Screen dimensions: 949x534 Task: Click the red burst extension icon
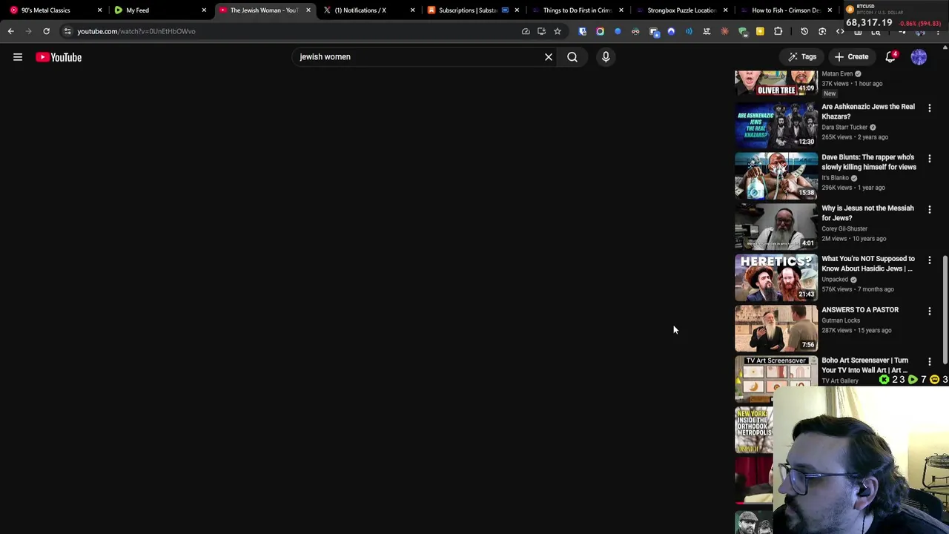point(724,31)
